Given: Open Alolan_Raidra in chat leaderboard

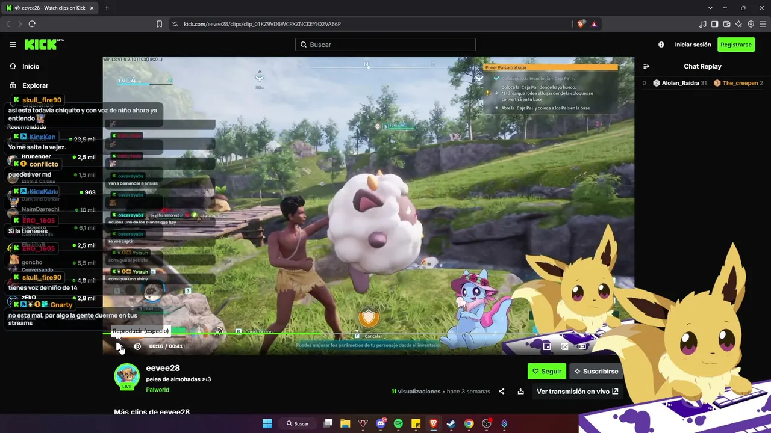Looking at the screenshot, I should [x=680, y=83].
